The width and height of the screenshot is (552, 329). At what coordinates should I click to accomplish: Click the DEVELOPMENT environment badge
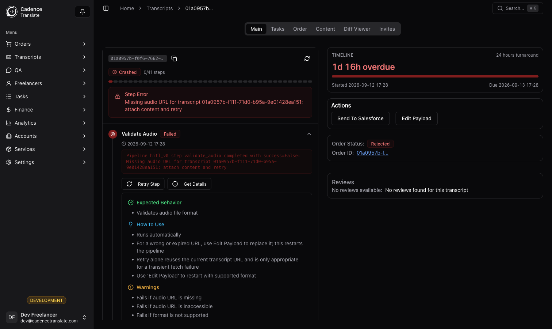(46, 300)
